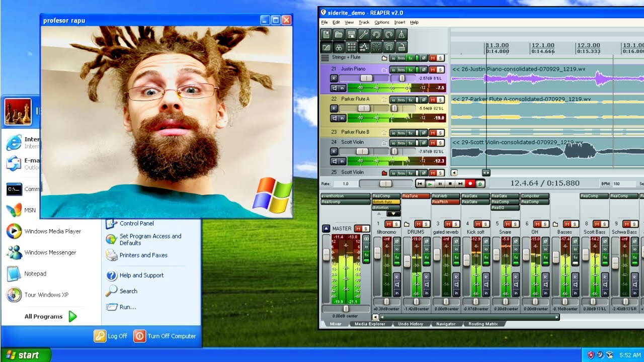Mute the Justin Piano track
Viewport: 644px width, 362px height.
click(x=432, y=69)
